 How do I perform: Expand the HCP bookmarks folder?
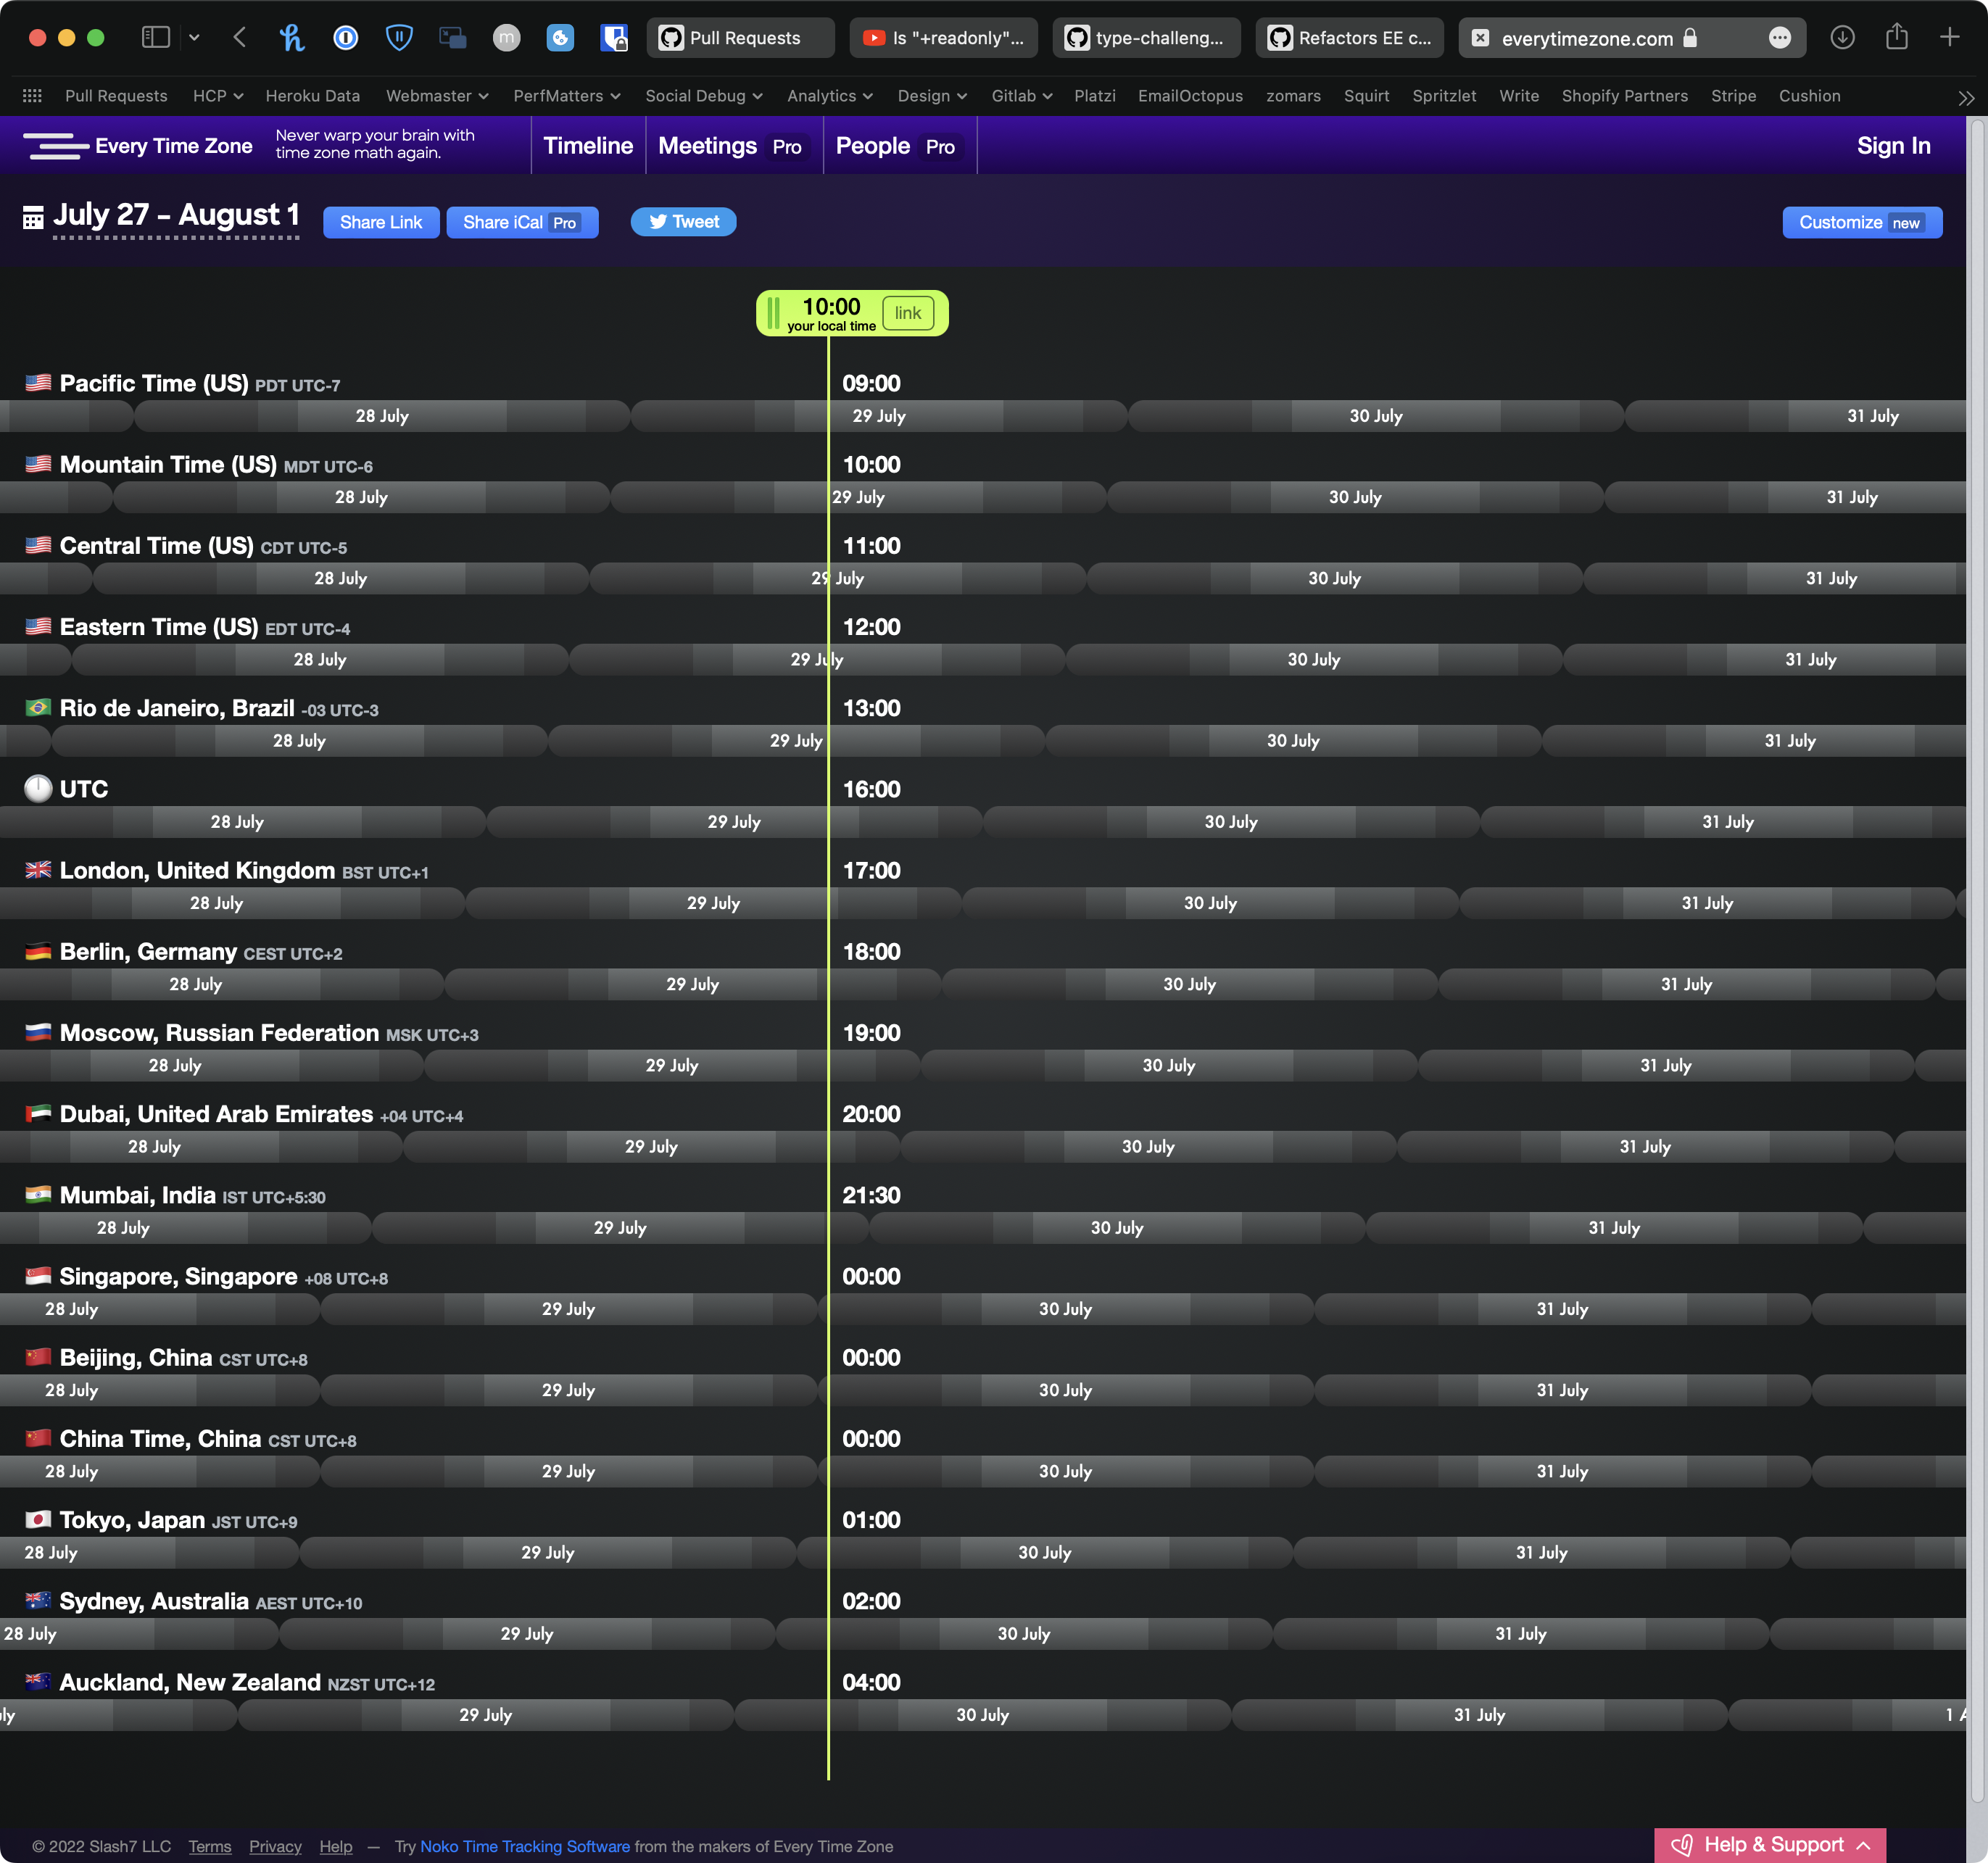pos(217,96)
